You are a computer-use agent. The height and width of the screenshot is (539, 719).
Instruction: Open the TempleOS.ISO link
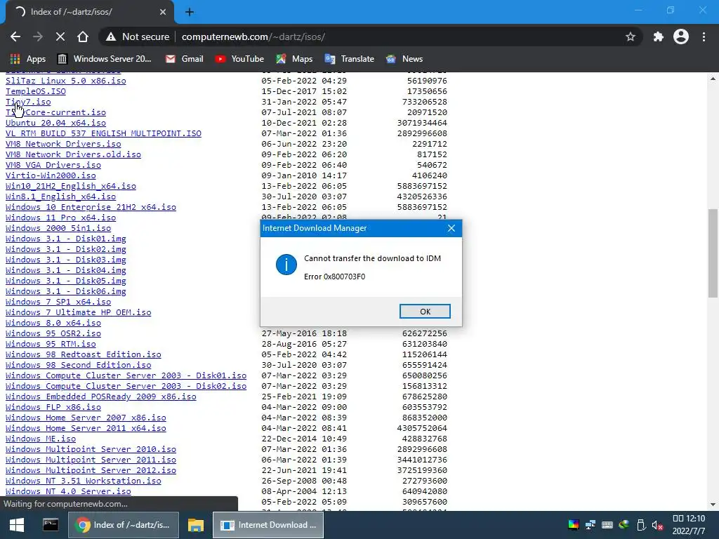36,91
